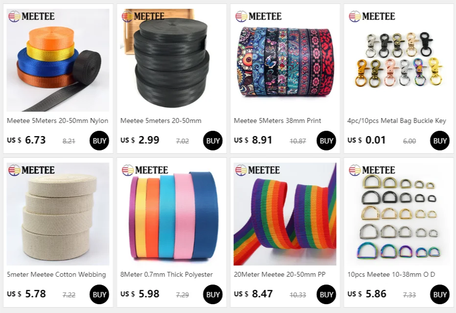Click BUY for the O D rings
The image size is (456, 313).
point(439,294)
